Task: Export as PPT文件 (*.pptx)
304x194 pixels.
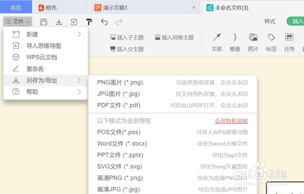Action: click(x=173, y=155)
